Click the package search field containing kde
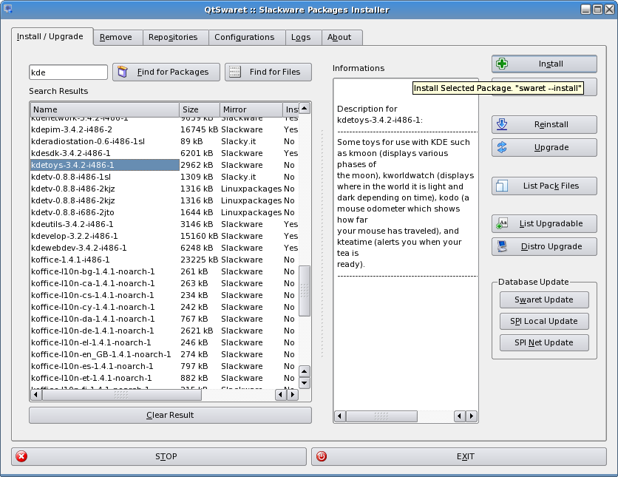This screenshot has height=477, width=618. (68, 72)
